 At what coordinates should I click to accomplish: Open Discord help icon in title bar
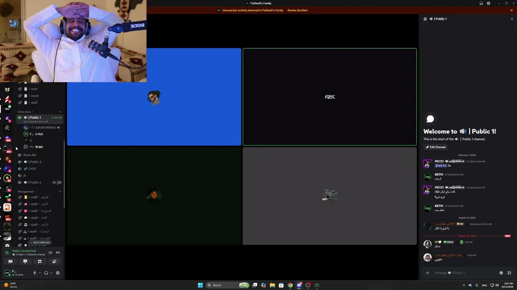[488, 3]
